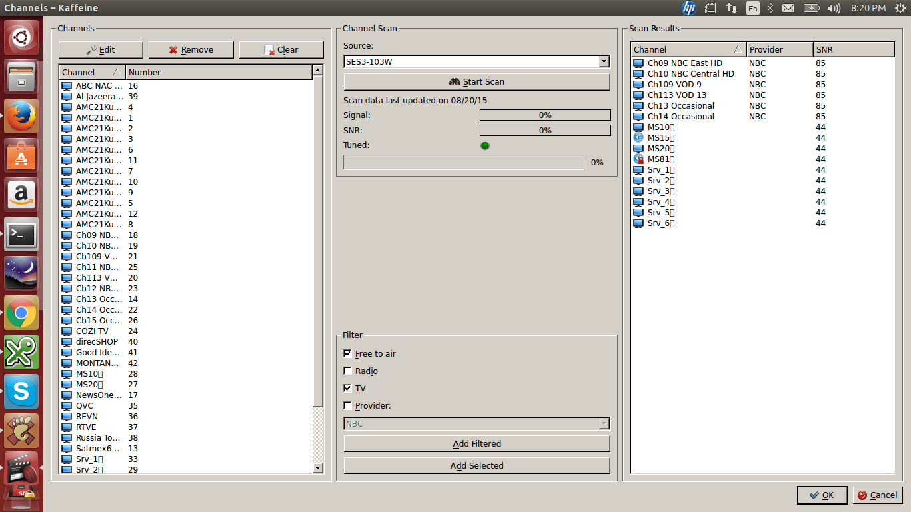Select MS15 radio channel icon in results

click(x=638, y=137)
